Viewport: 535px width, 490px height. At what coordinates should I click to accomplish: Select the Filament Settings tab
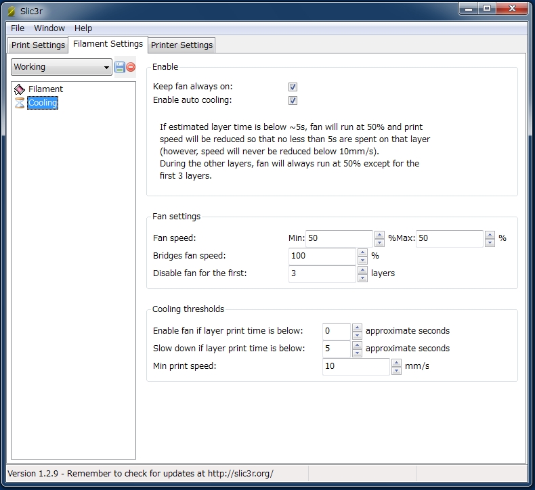click(x=108, y=44)
